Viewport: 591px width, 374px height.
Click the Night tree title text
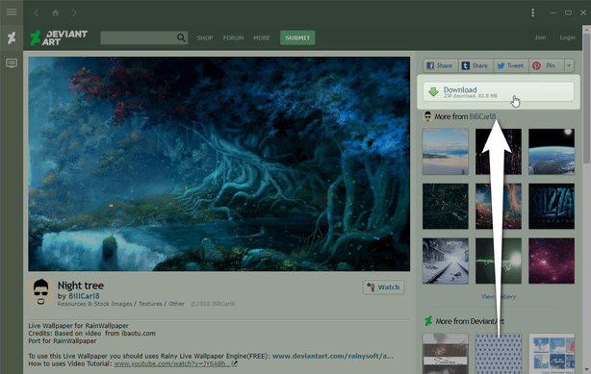point(81,286)
